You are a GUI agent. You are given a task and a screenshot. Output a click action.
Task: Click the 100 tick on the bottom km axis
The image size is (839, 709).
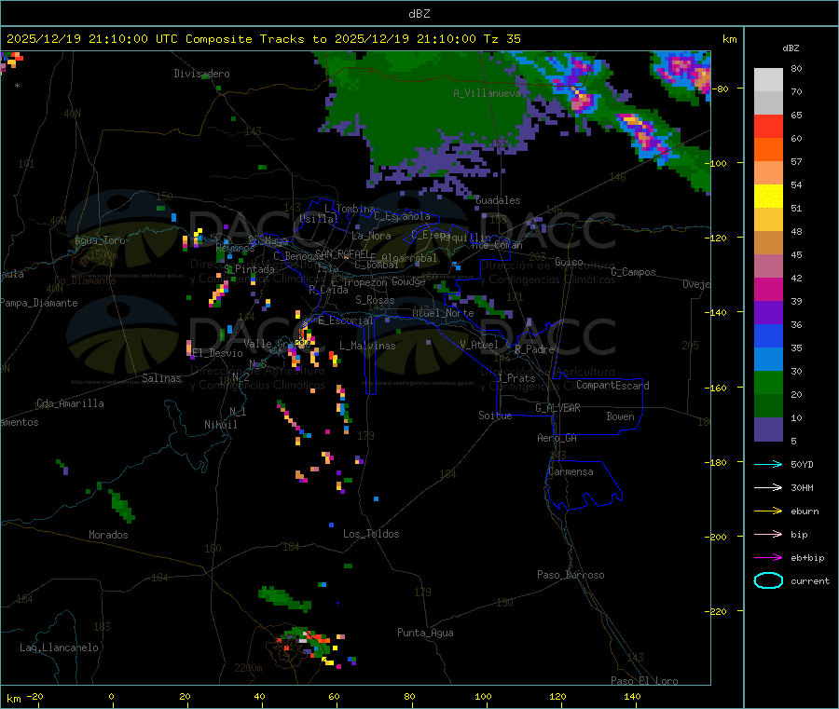[x=483, y=696]
